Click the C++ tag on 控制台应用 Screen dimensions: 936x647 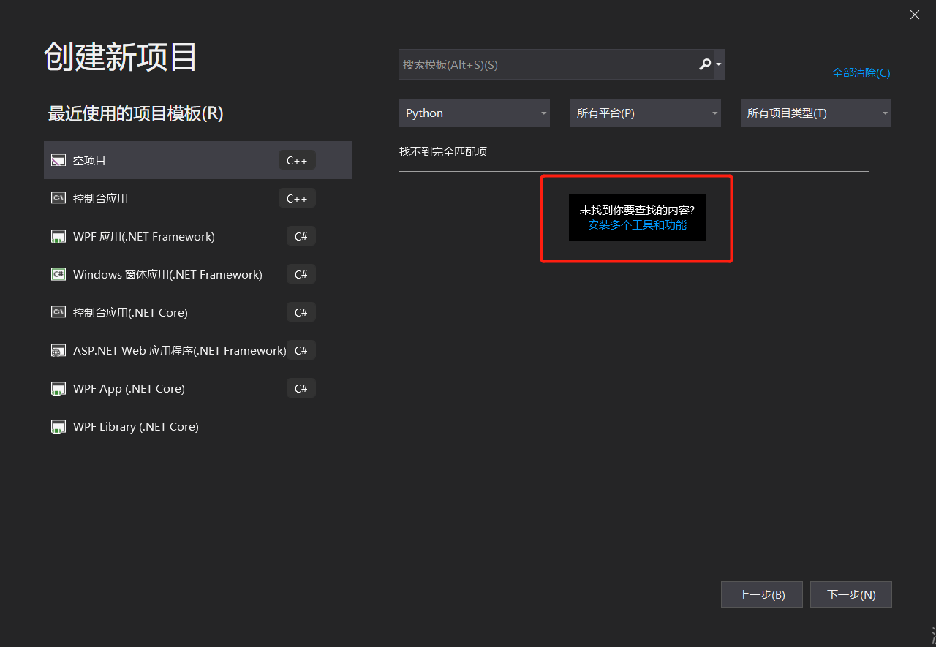[x=297, y=198]
